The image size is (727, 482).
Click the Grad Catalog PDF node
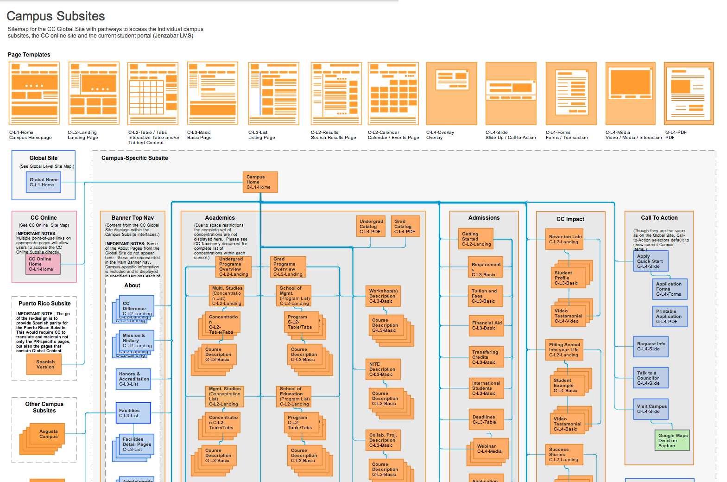point(405,226)
